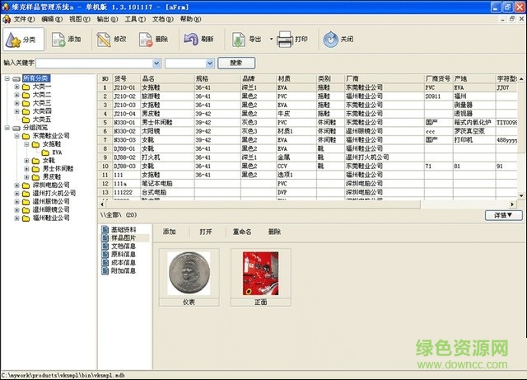Open the 详情 details dropdown button

503,215
